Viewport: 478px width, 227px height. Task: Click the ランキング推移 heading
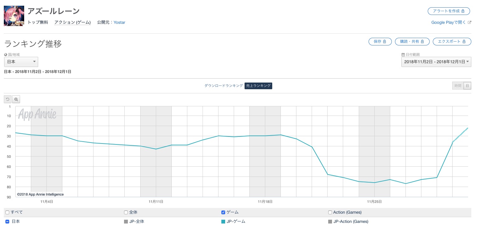33,44
